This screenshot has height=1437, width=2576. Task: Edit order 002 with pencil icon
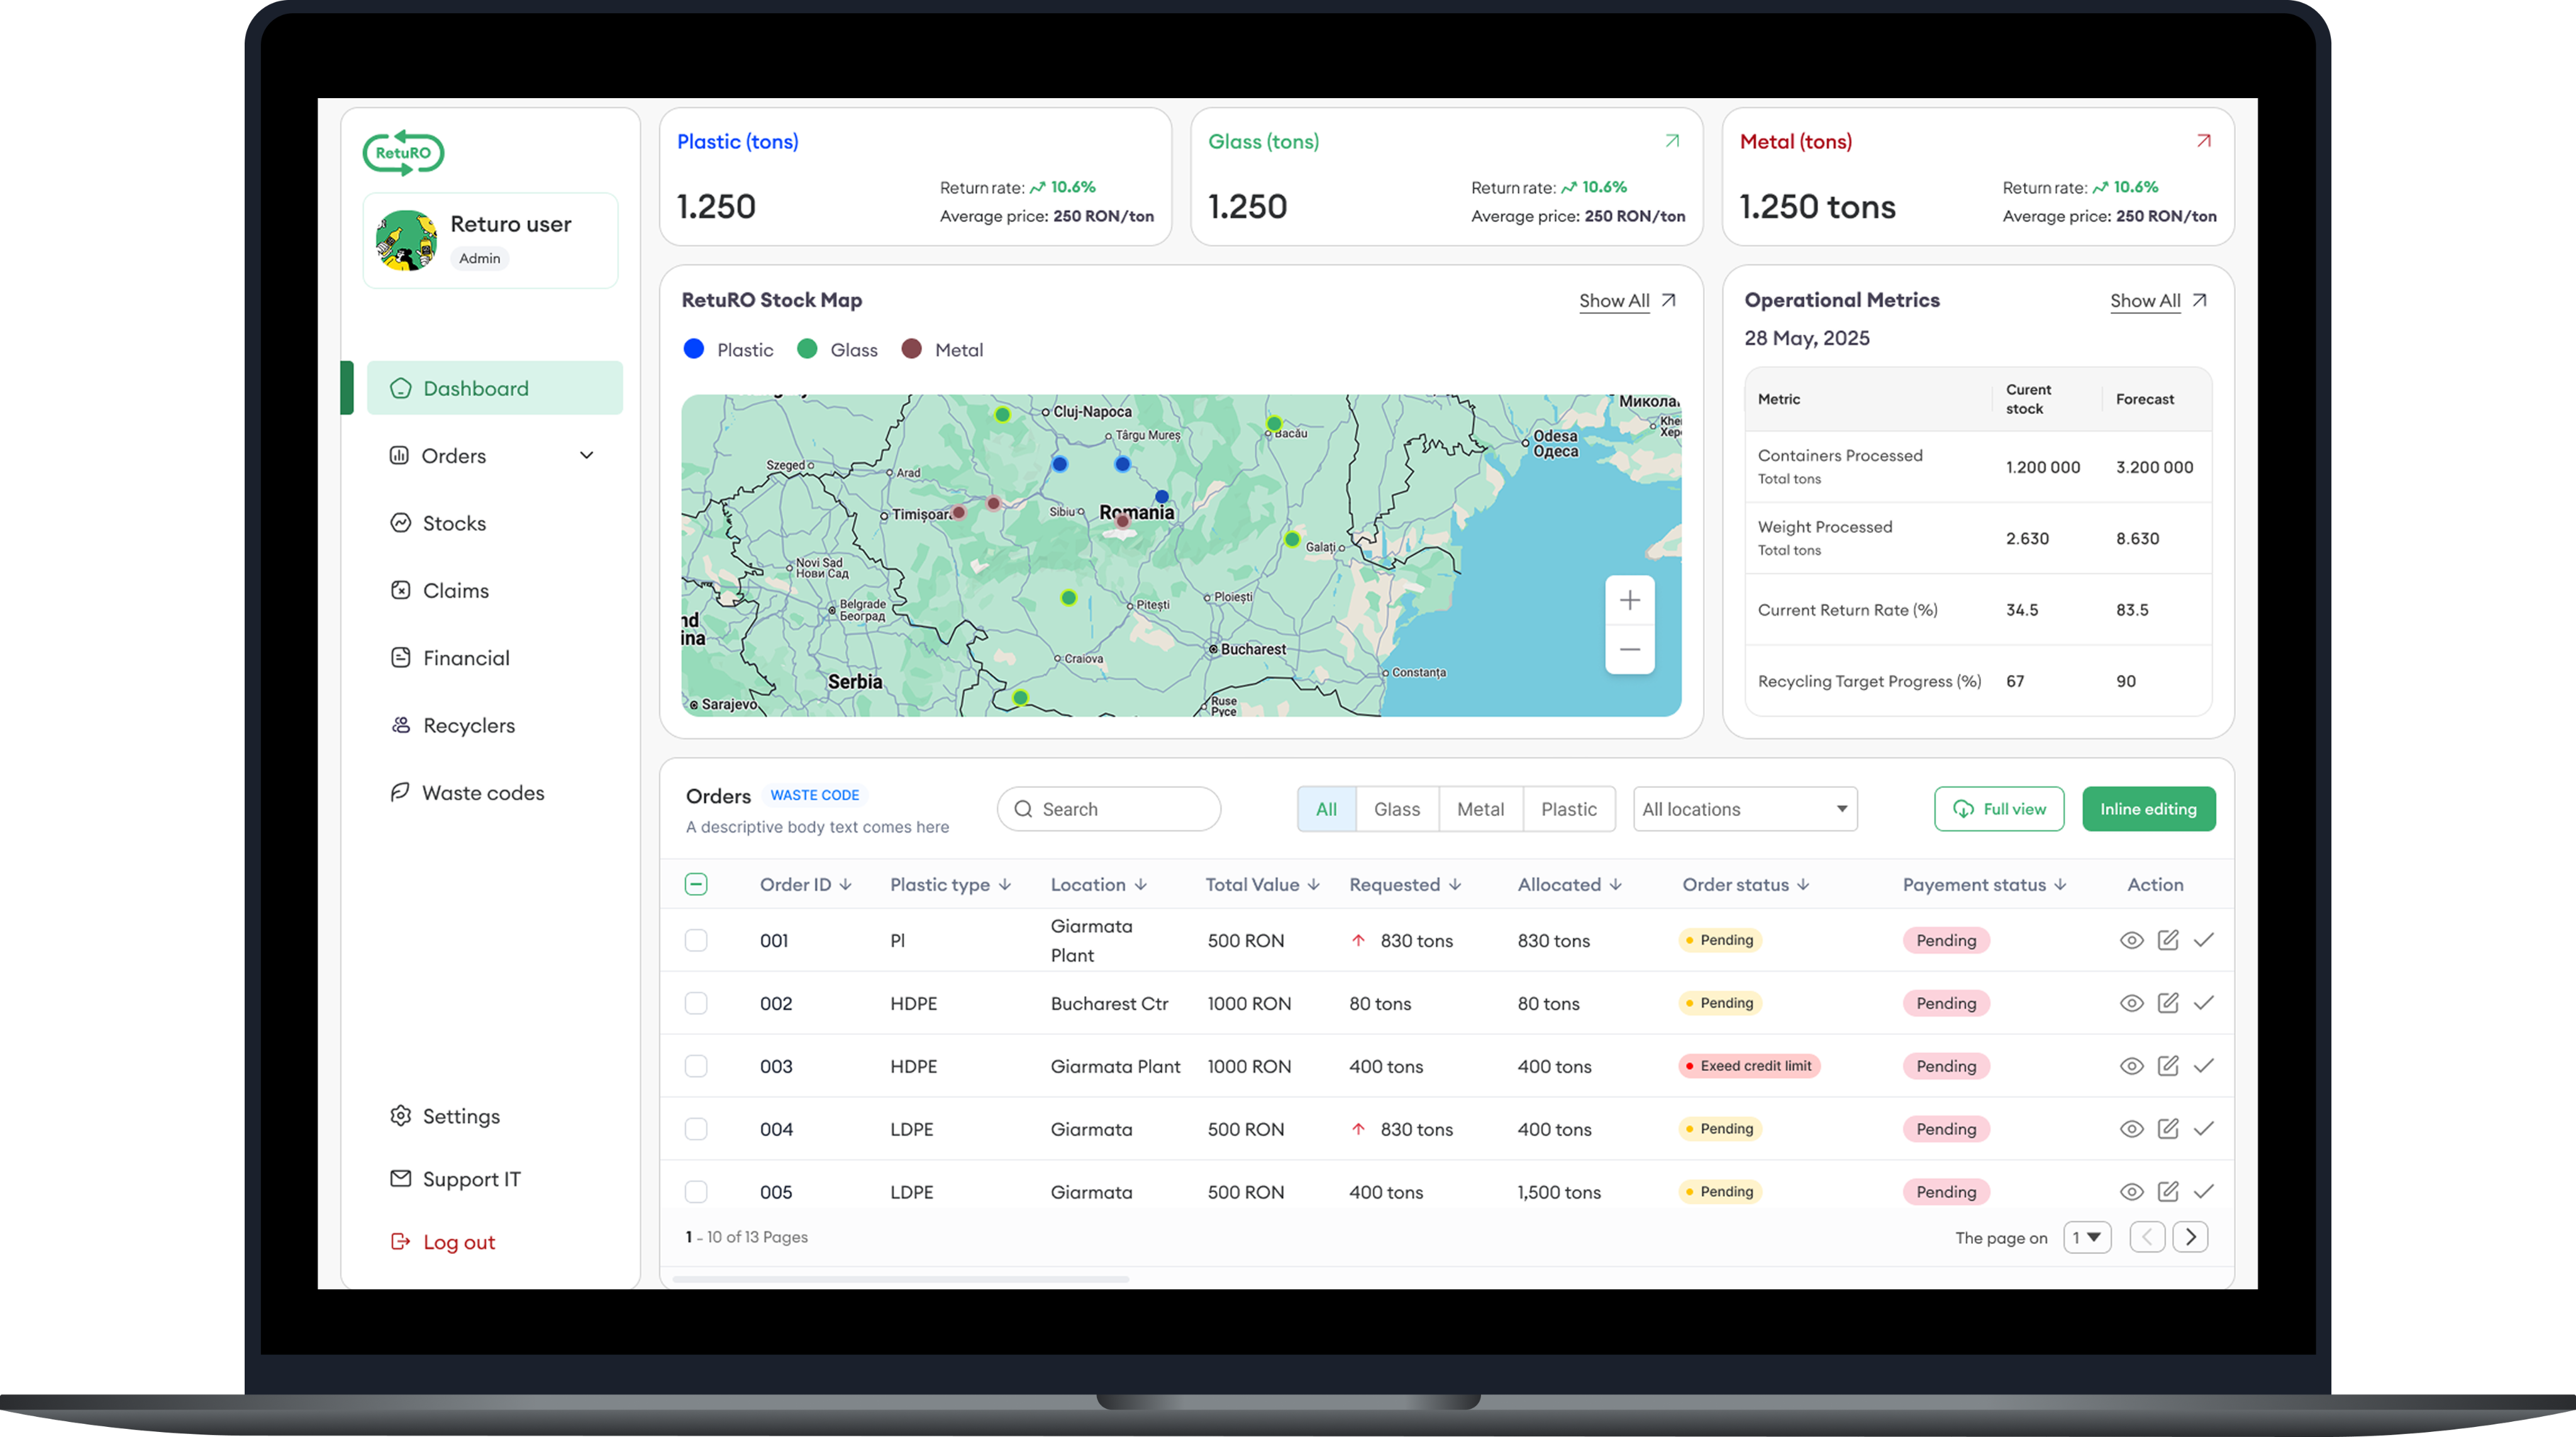[2167, 1003]
